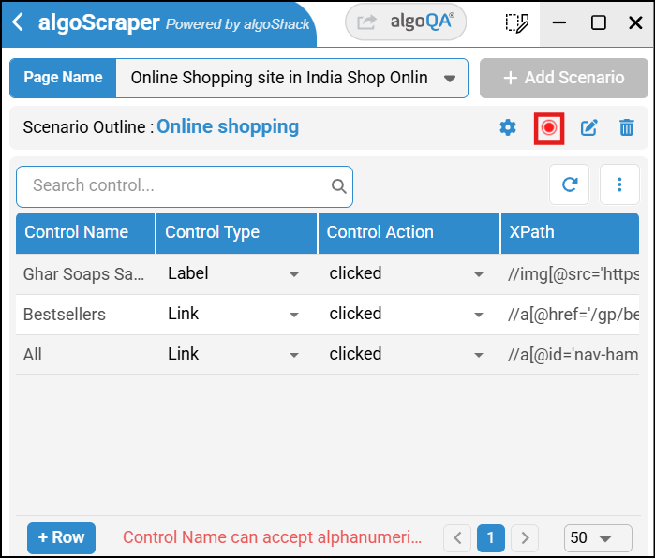Open the three-dot more options menu
Screen dimensions: 655x558
619,184
